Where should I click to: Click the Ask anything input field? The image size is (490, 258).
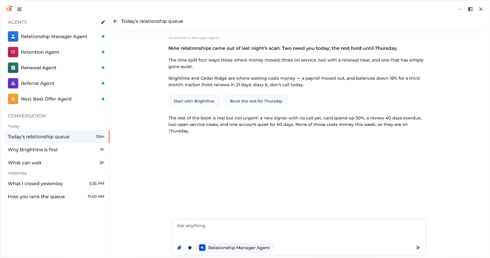coord(298,230)
